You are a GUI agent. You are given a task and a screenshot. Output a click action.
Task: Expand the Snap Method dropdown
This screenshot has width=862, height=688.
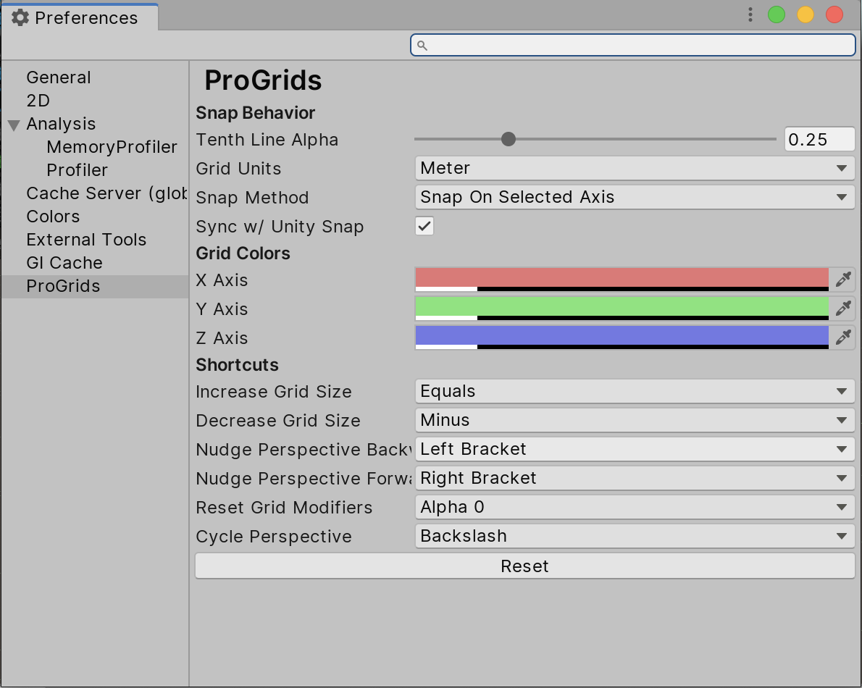635,197
